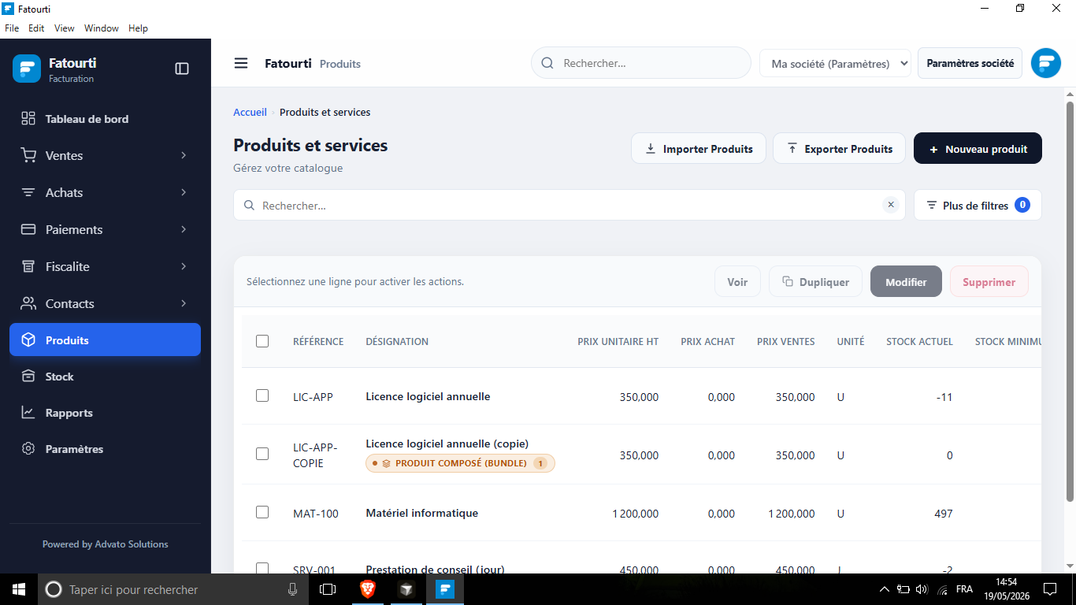This screenshot has width=1076, height=605.
Task: Click the Licence logiciel annuelle designation
Action: 428,396
